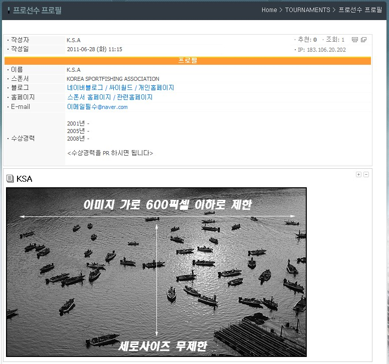Open the 관련홈페이지 link
The width and height of the screenshot is (389, 364).
(x=134, y=97)
